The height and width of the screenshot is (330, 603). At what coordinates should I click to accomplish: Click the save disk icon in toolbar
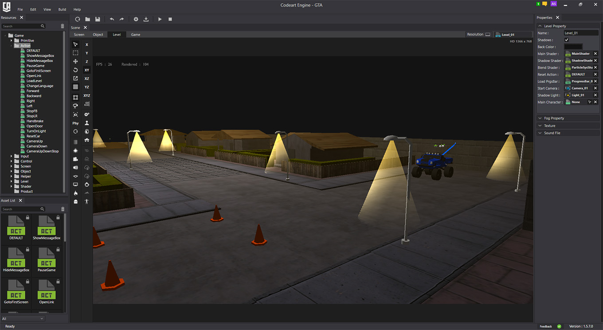tap(98, 19)
